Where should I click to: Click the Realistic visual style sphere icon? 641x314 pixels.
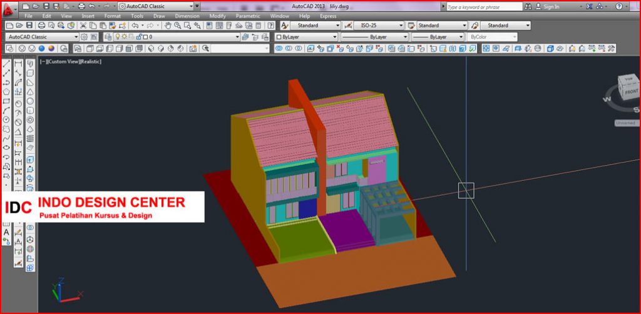pos(42,49)
